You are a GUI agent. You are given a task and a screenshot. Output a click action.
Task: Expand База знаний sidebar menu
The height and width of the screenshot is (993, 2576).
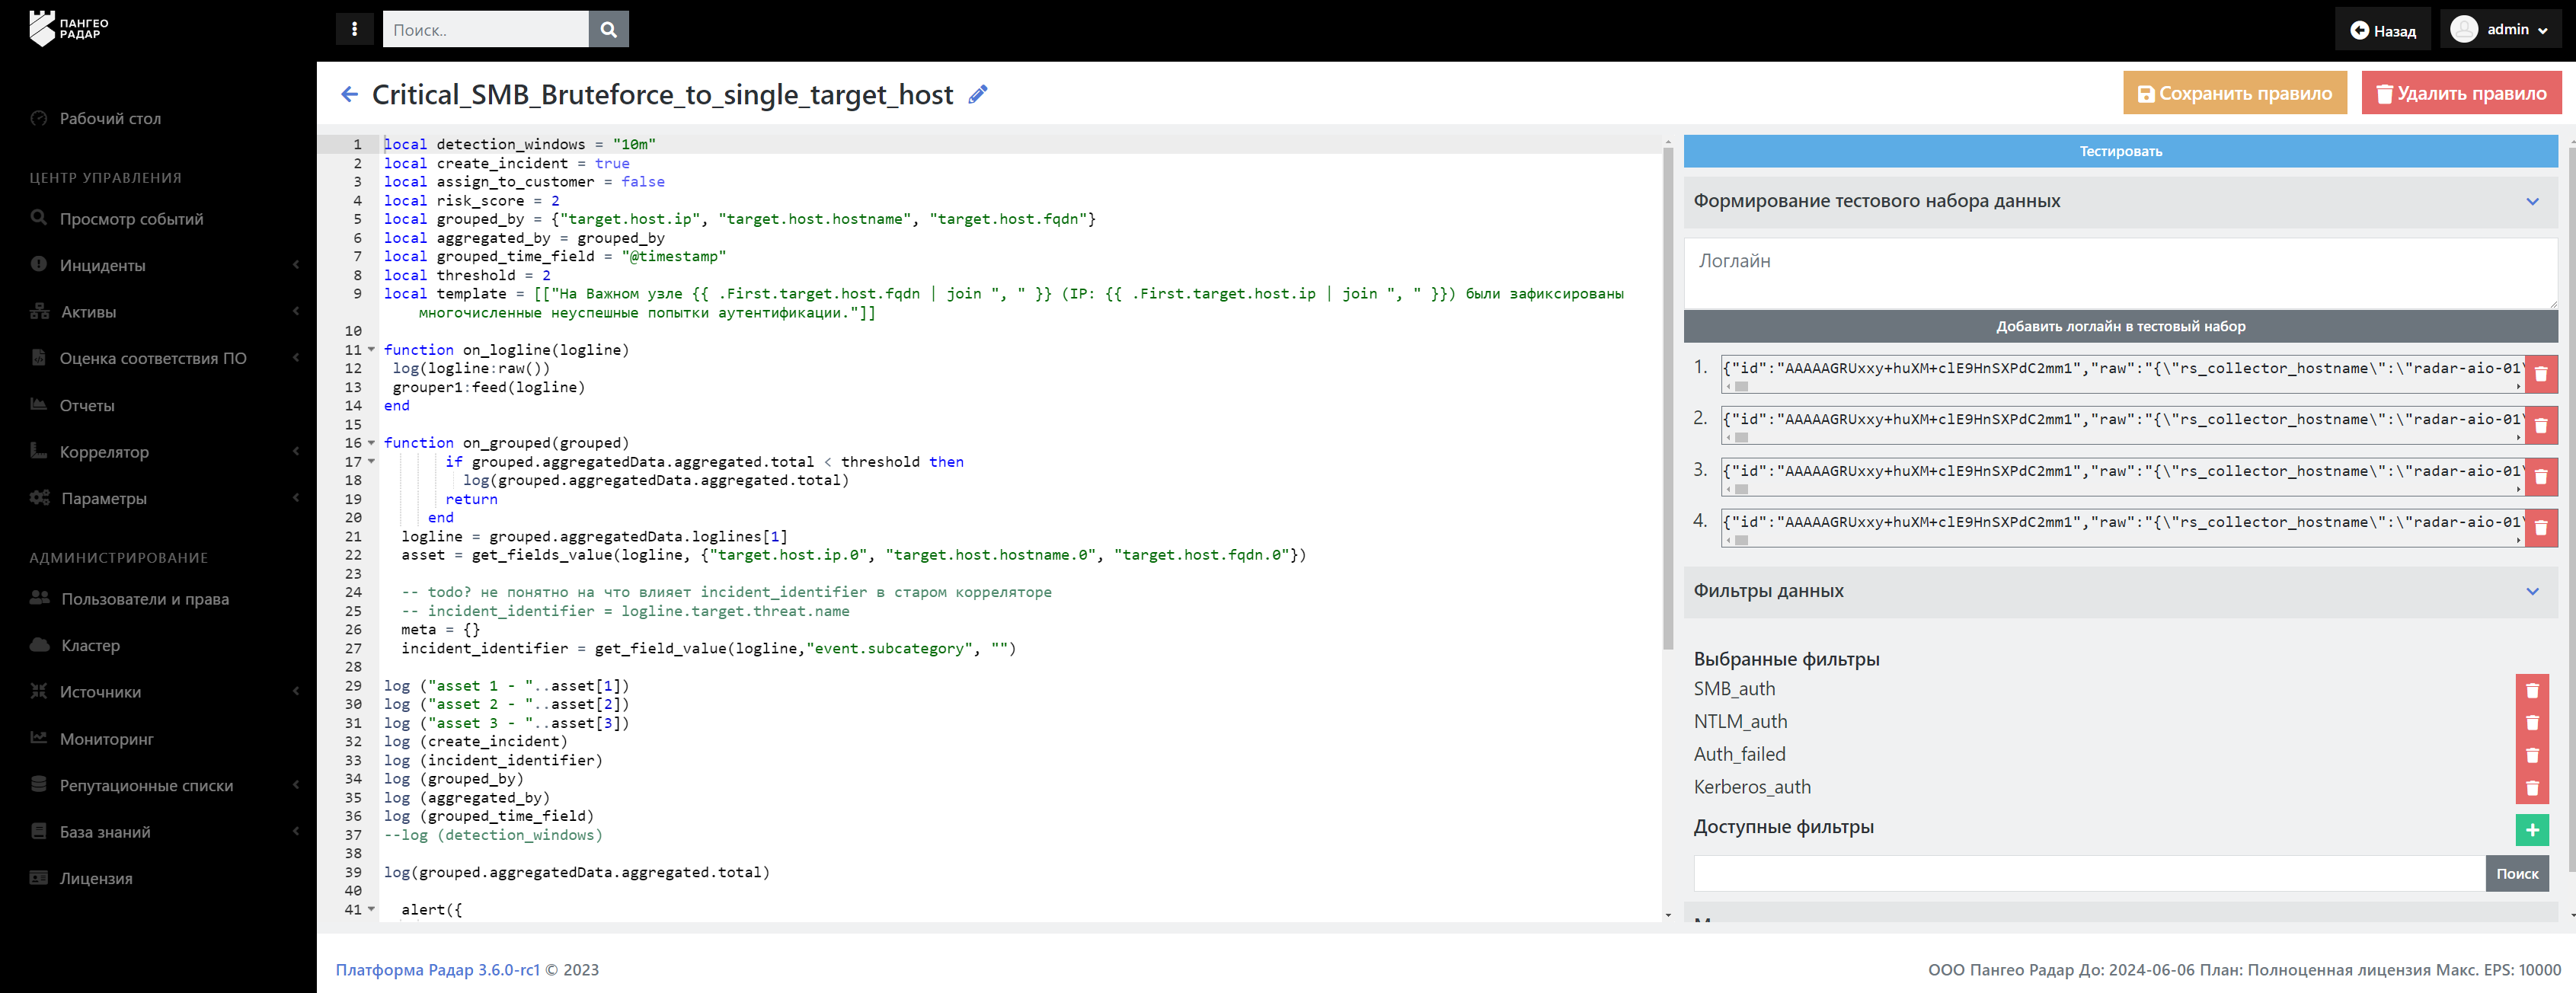pos(165,832)
